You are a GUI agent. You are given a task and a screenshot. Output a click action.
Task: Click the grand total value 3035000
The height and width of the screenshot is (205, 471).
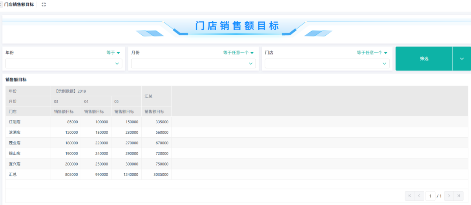161,174
